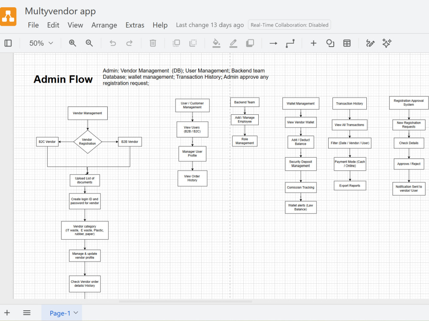
Task: Select the Backend Team box
Action: (245, 102)
